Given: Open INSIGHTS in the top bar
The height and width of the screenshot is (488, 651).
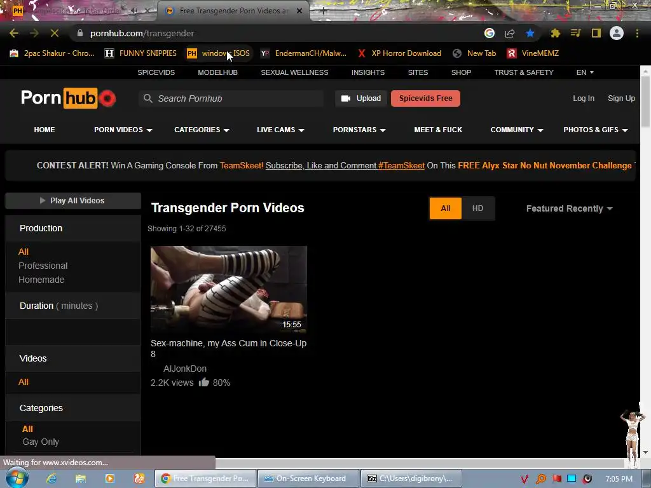Looking at the screenshot, I should (x=368, y=72).
